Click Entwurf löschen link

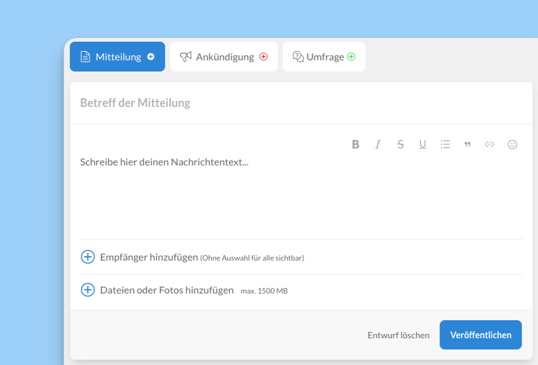(x=399, y=335)
